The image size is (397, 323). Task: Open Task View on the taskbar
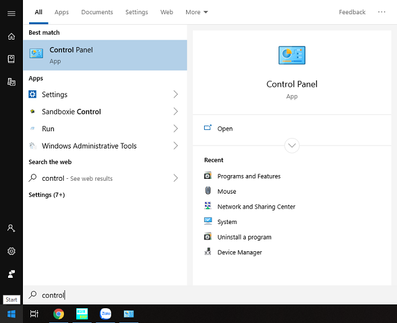coord(34,314)
